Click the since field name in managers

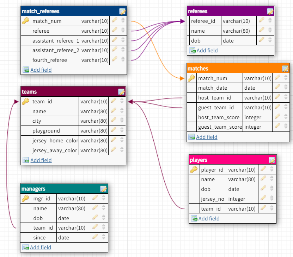(39, 238)
